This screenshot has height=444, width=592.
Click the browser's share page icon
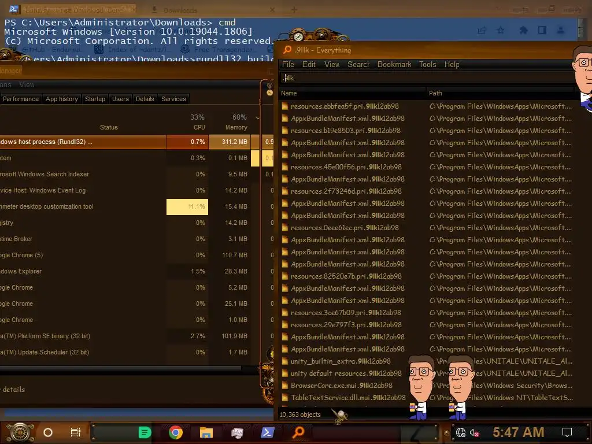[x=482, y=30]
